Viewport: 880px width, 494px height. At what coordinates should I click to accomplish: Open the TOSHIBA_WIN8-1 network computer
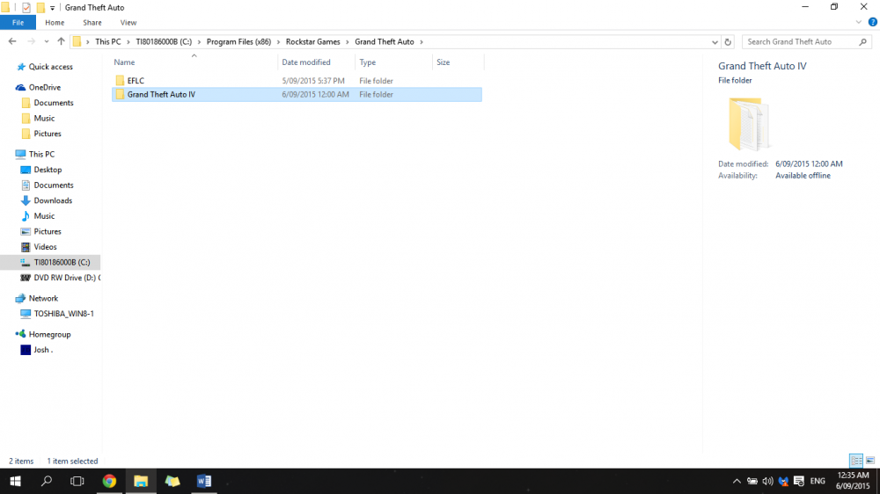[63, 314]
